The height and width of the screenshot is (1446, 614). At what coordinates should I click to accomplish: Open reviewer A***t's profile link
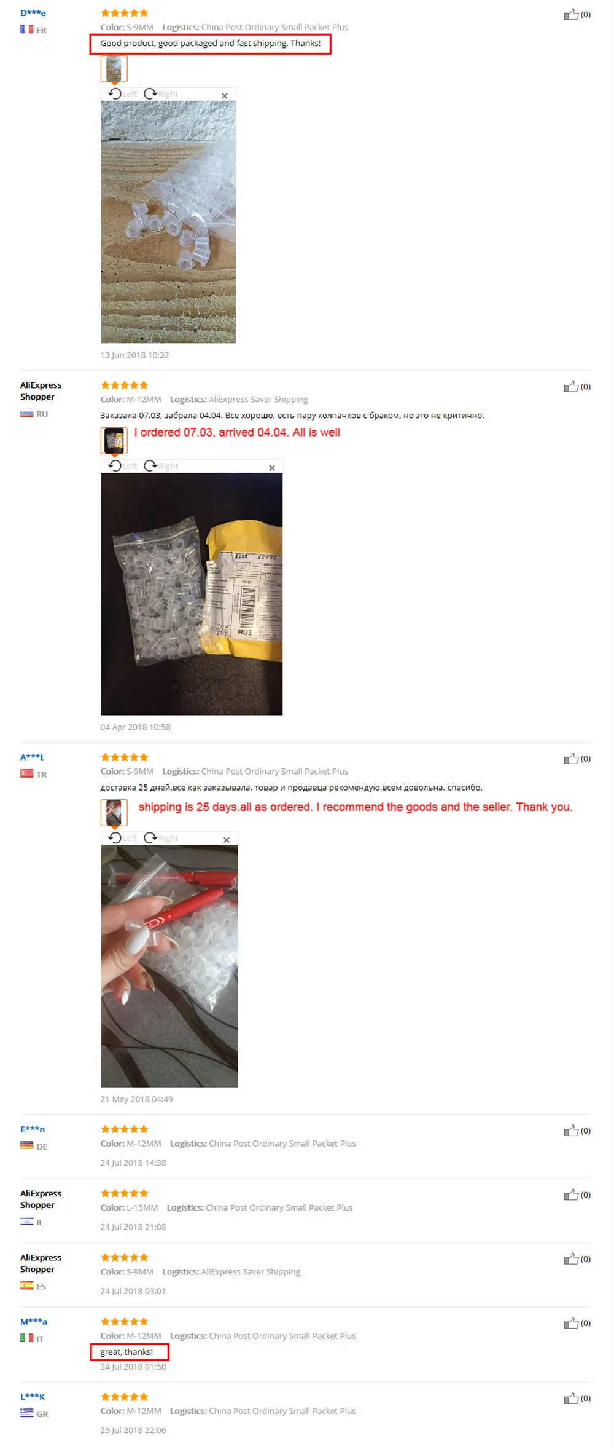[32, 757]
